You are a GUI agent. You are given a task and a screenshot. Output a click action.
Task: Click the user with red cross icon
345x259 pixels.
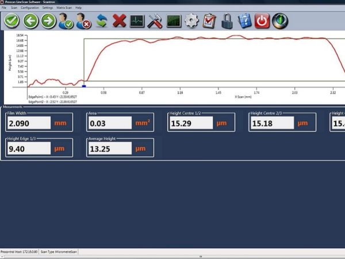click(x=83, y=21)
